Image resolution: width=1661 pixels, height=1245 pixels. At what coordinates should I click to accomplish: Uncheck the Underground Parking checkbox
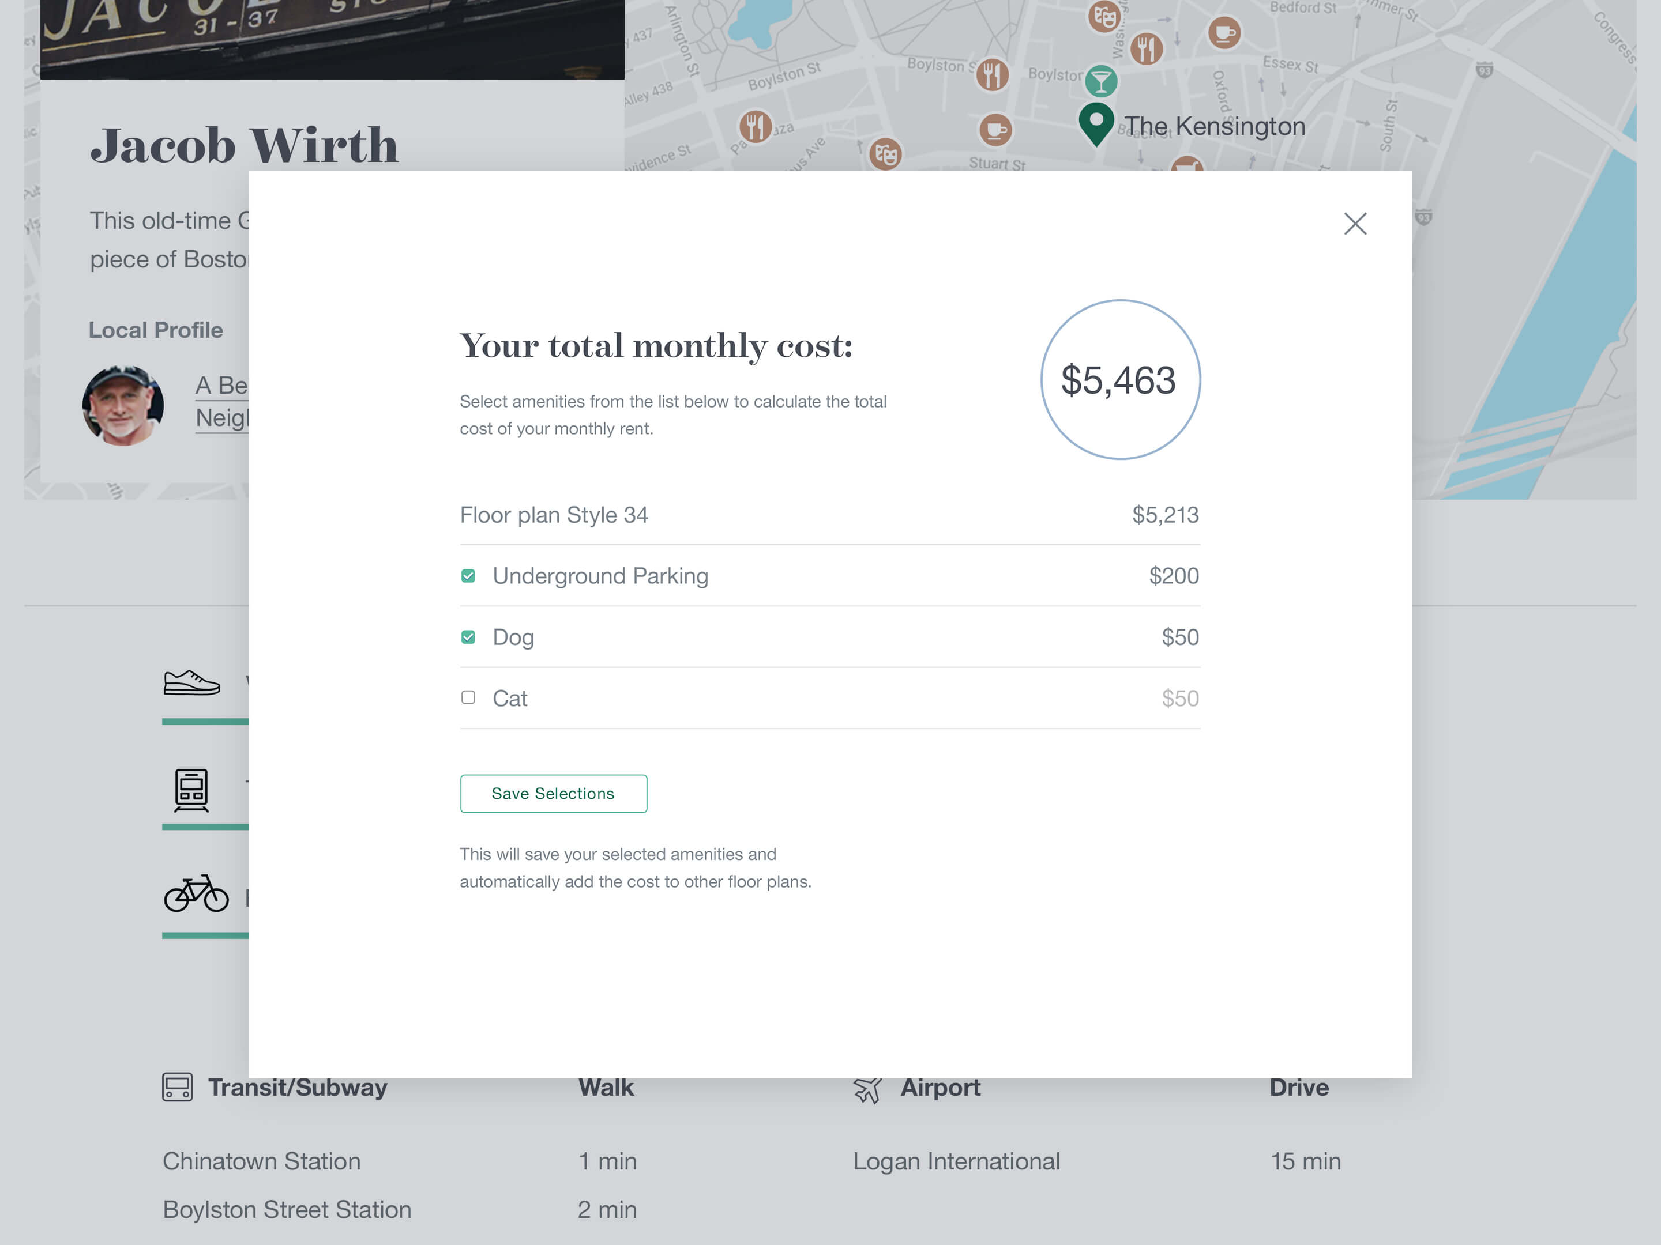point(468,576)
